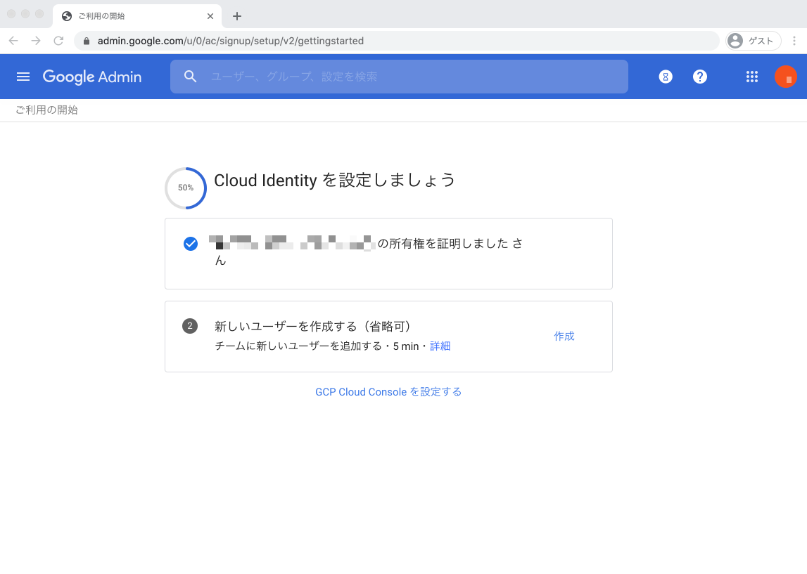Open Chrome three-dot menu
Viewport: 807px width, 574px height.
pos(794,41)
